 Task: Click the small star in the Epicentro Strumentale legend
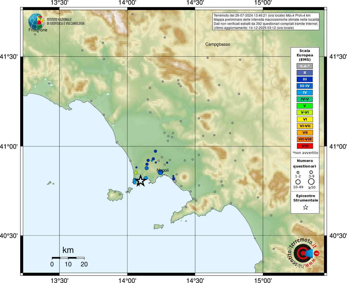pyautogui.click(x=306, y=207)
